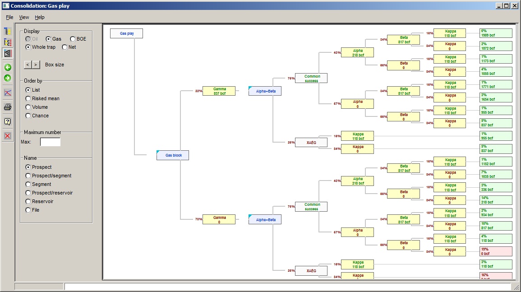
Task: Open the File menu
Action: [9, 17]
